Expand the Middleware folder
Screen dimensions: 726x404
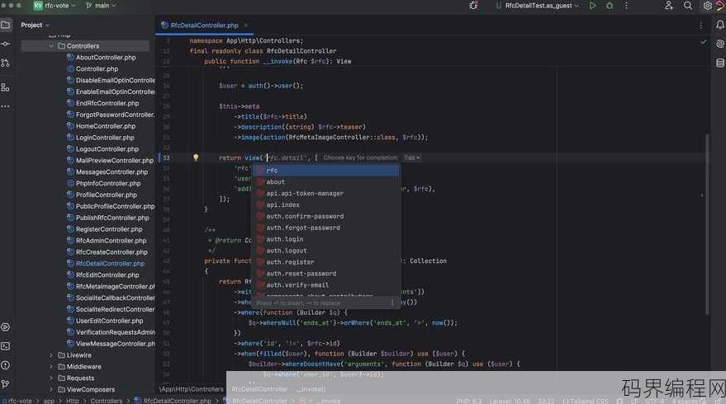tap(51, 367)
